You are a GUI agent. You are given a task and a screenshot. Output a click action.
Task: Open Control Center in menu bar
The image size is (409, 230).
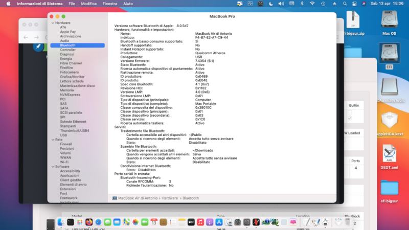(354, 4)
